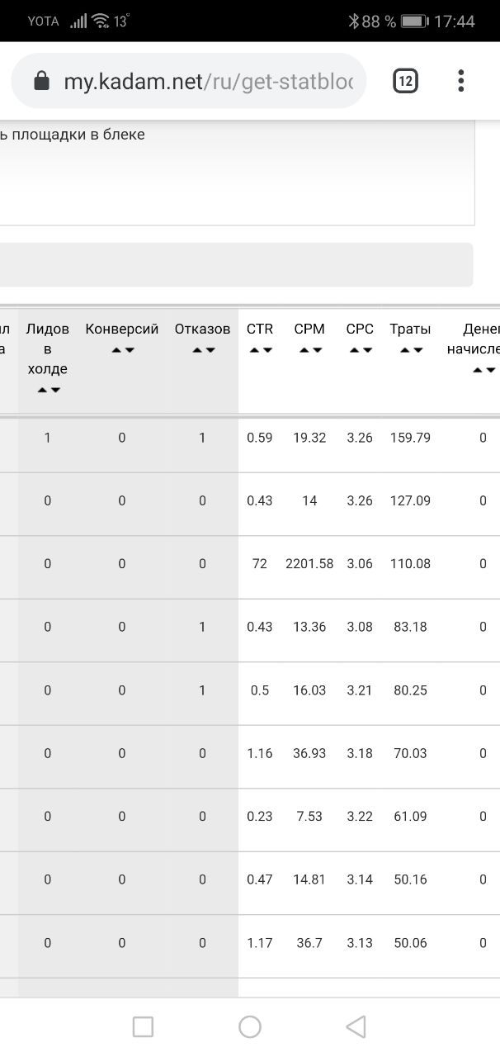Sort by Отказов using its arrows

tap(203, 350)
